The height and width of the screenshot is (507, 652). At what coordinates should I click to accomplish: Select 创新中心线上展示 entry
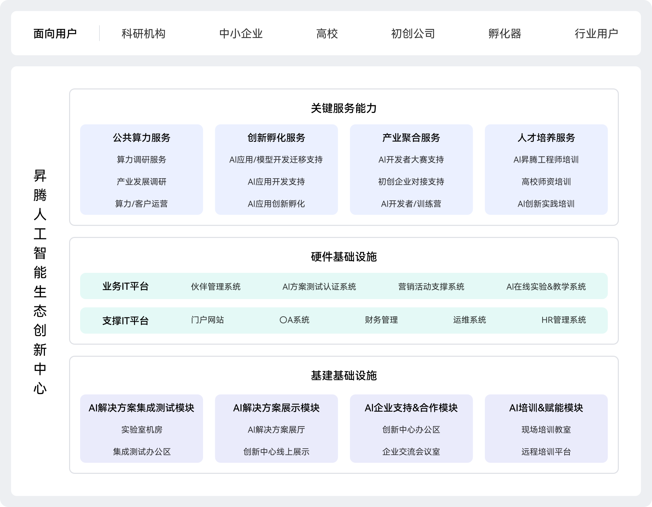[276, 452]
